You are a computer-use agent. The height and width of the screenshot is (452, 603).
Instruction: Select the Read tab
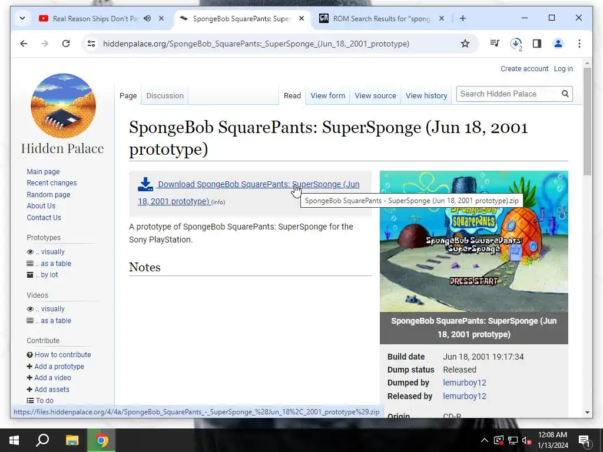pos(292,96)
